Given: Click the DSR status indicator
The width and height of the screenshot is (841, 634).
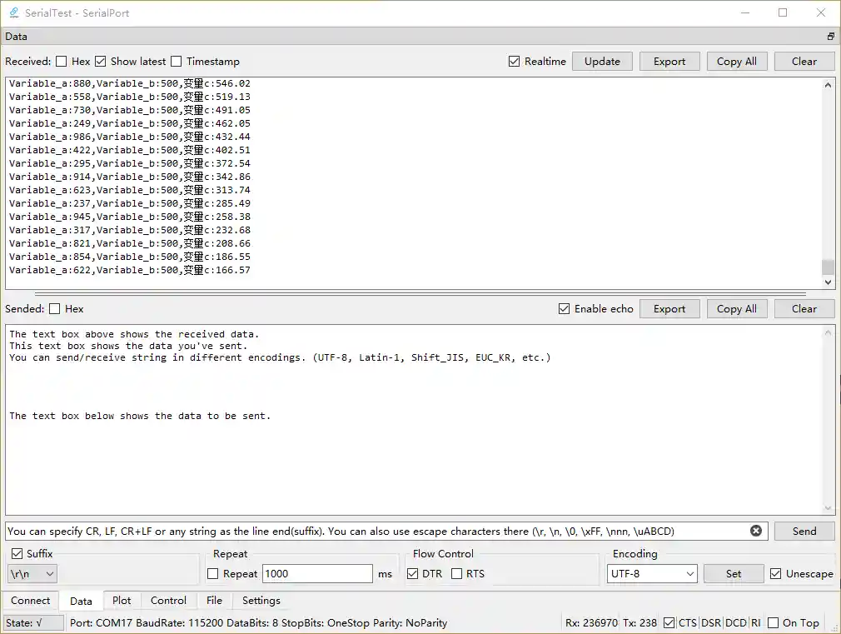Looking at the screenshot, I should coord(711,622).
